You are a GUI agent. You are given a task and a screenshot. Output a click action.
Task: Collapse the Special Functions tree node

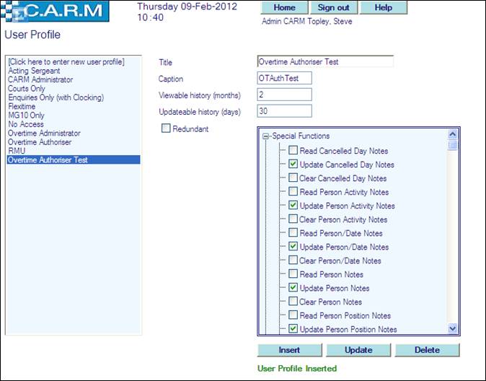tap(265, 136)
